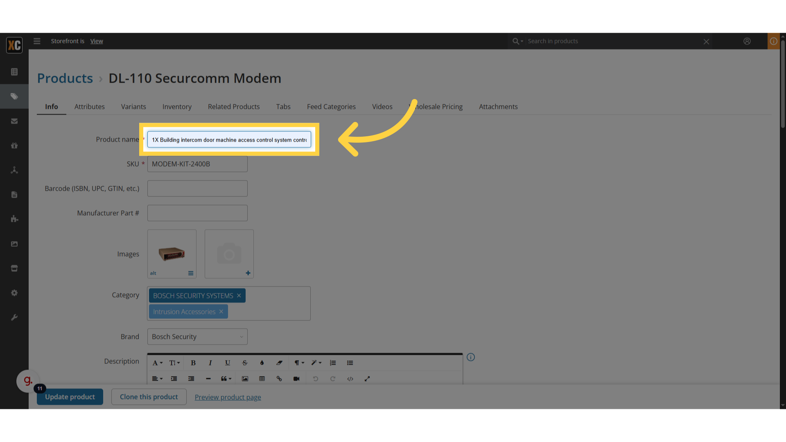The width and height of the screenshot is (786, 442).
Task: Click Update product button
Action: pyautogui.click(x=70, y=397)
